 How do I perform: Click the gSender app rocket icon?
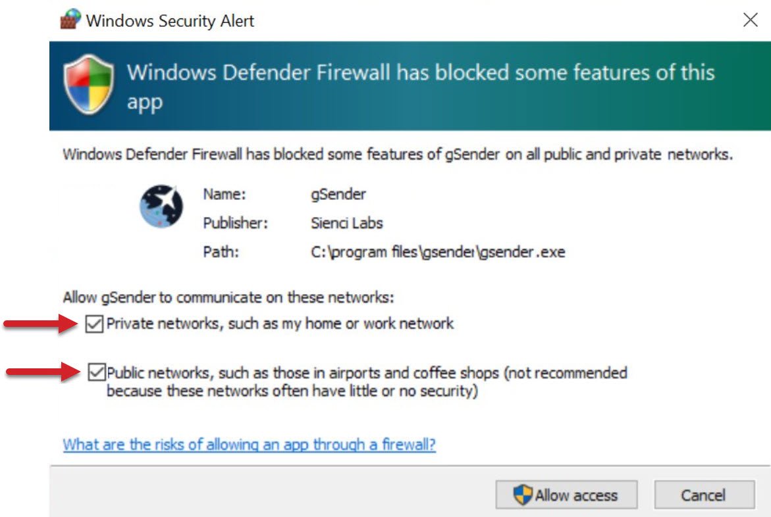(x=161, y=206)
